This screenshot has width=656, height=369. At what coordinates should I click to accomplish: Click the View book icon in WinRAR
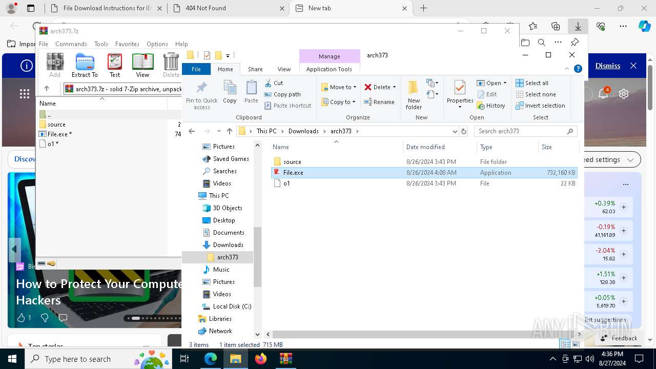142,65
